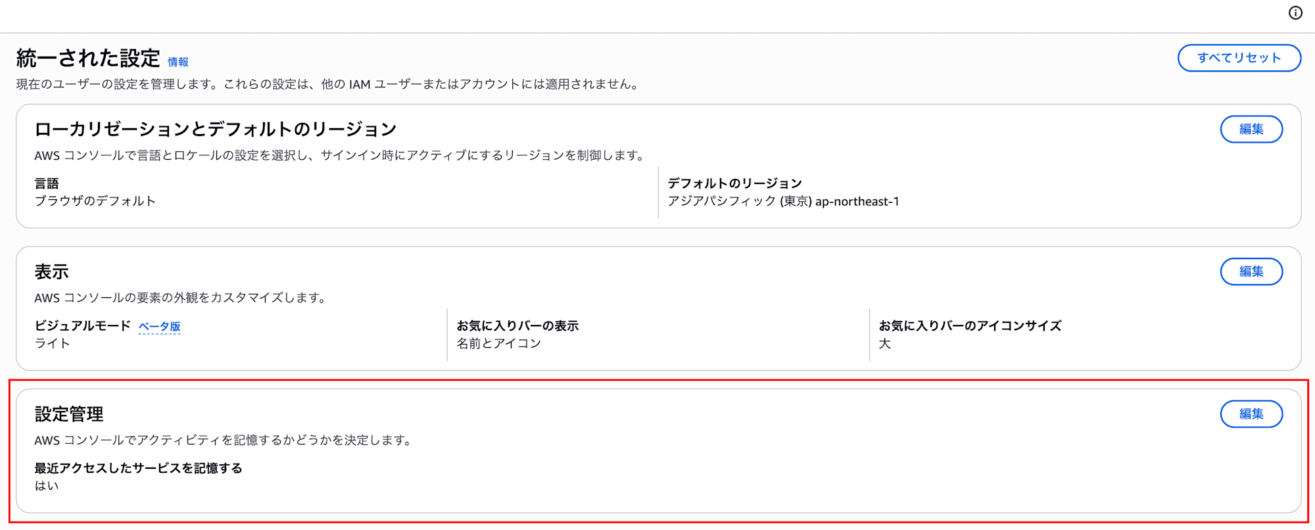The image size is (1315, 530).
Task: Click the デフォルトのリージョン label
Action: (734, 183)
